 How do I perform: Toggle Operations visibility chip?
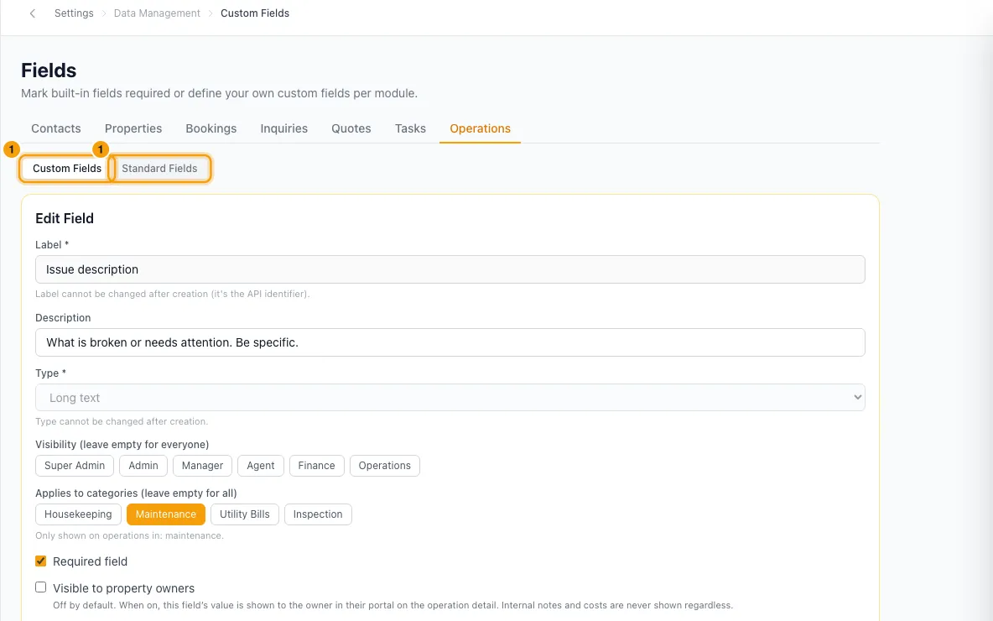pyautogui.click(x=384, y=466)
